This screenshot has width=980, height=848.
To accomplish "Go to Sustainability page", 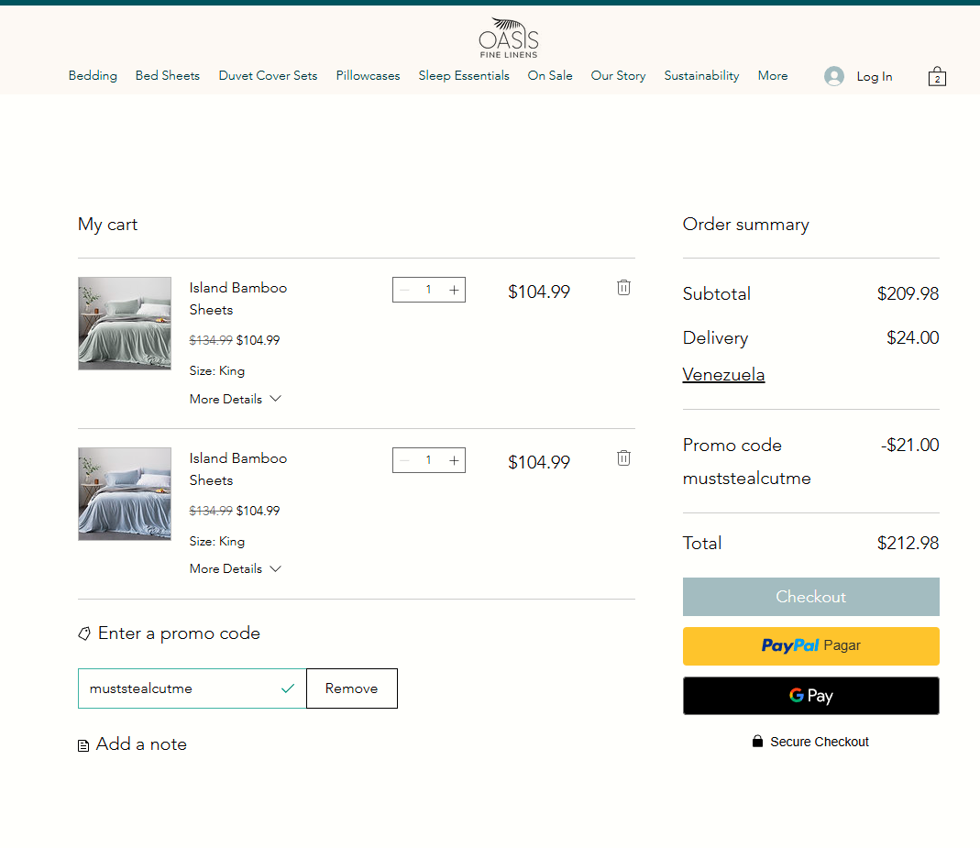I will (701, 75).
